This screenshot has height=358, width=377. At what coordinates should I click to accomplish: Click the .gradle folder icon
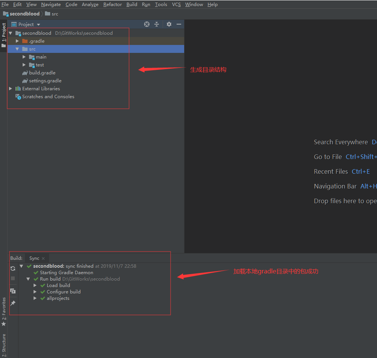click(25, 41)
